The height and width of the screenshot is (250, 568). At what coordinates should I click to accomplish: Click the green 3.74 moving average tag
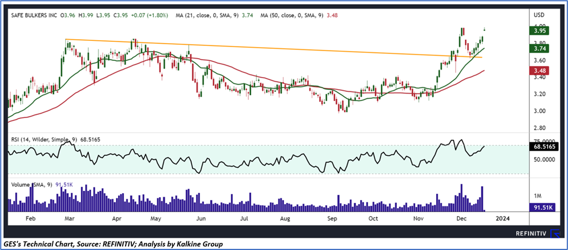point(540,48)
